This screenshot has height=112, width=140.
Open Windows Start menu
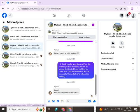[x=3, y=109]
